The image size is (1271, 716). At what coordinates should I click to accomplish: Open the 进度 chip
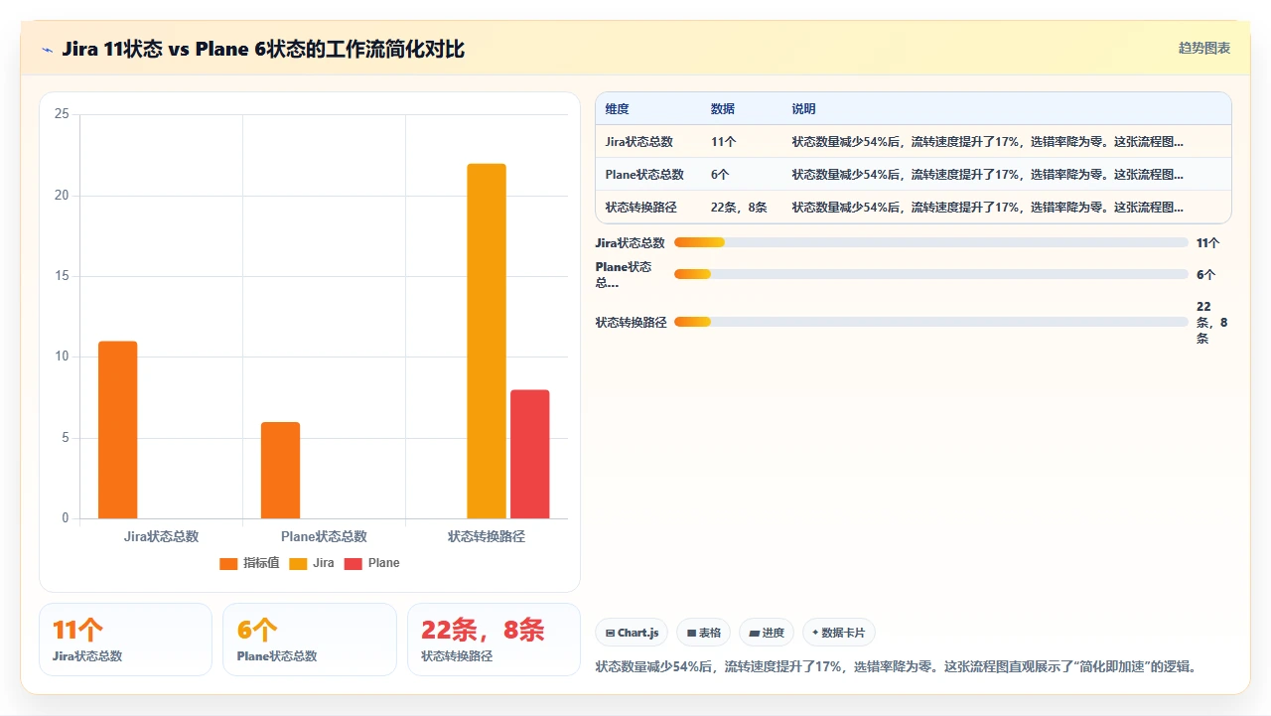767,633
